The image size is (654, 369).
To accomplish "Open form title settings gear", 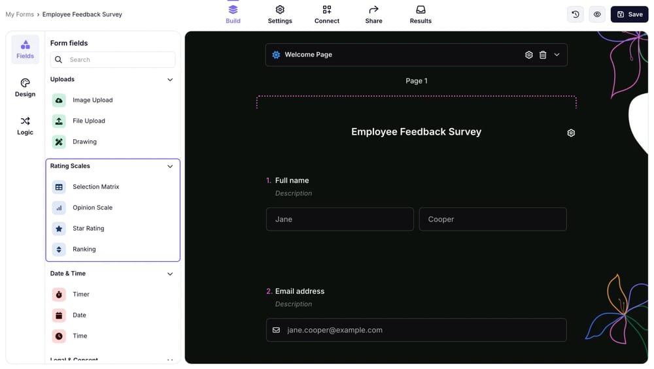I will 571,133.
